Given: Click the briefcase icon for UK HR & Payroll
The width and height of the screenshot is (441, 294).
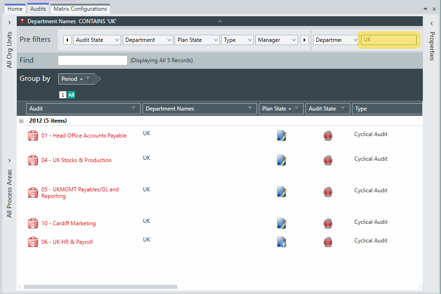Looking at the screenshot, I should [x=33, y=242].
